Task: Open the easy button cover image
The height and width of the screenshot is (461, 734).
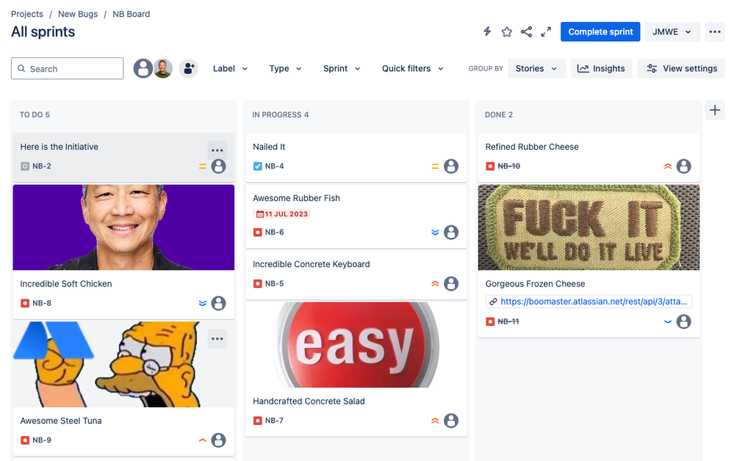Action: point(356,344)
